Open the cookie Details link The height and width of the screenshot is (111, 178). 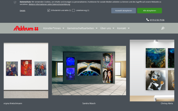click(x=23, y=11)
